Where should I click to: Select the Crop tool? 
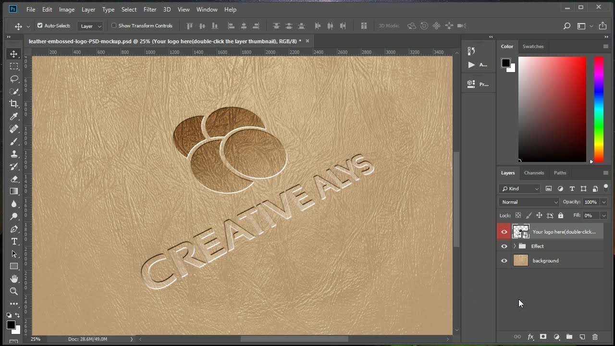pyautogui.click(x=14, y=104)
